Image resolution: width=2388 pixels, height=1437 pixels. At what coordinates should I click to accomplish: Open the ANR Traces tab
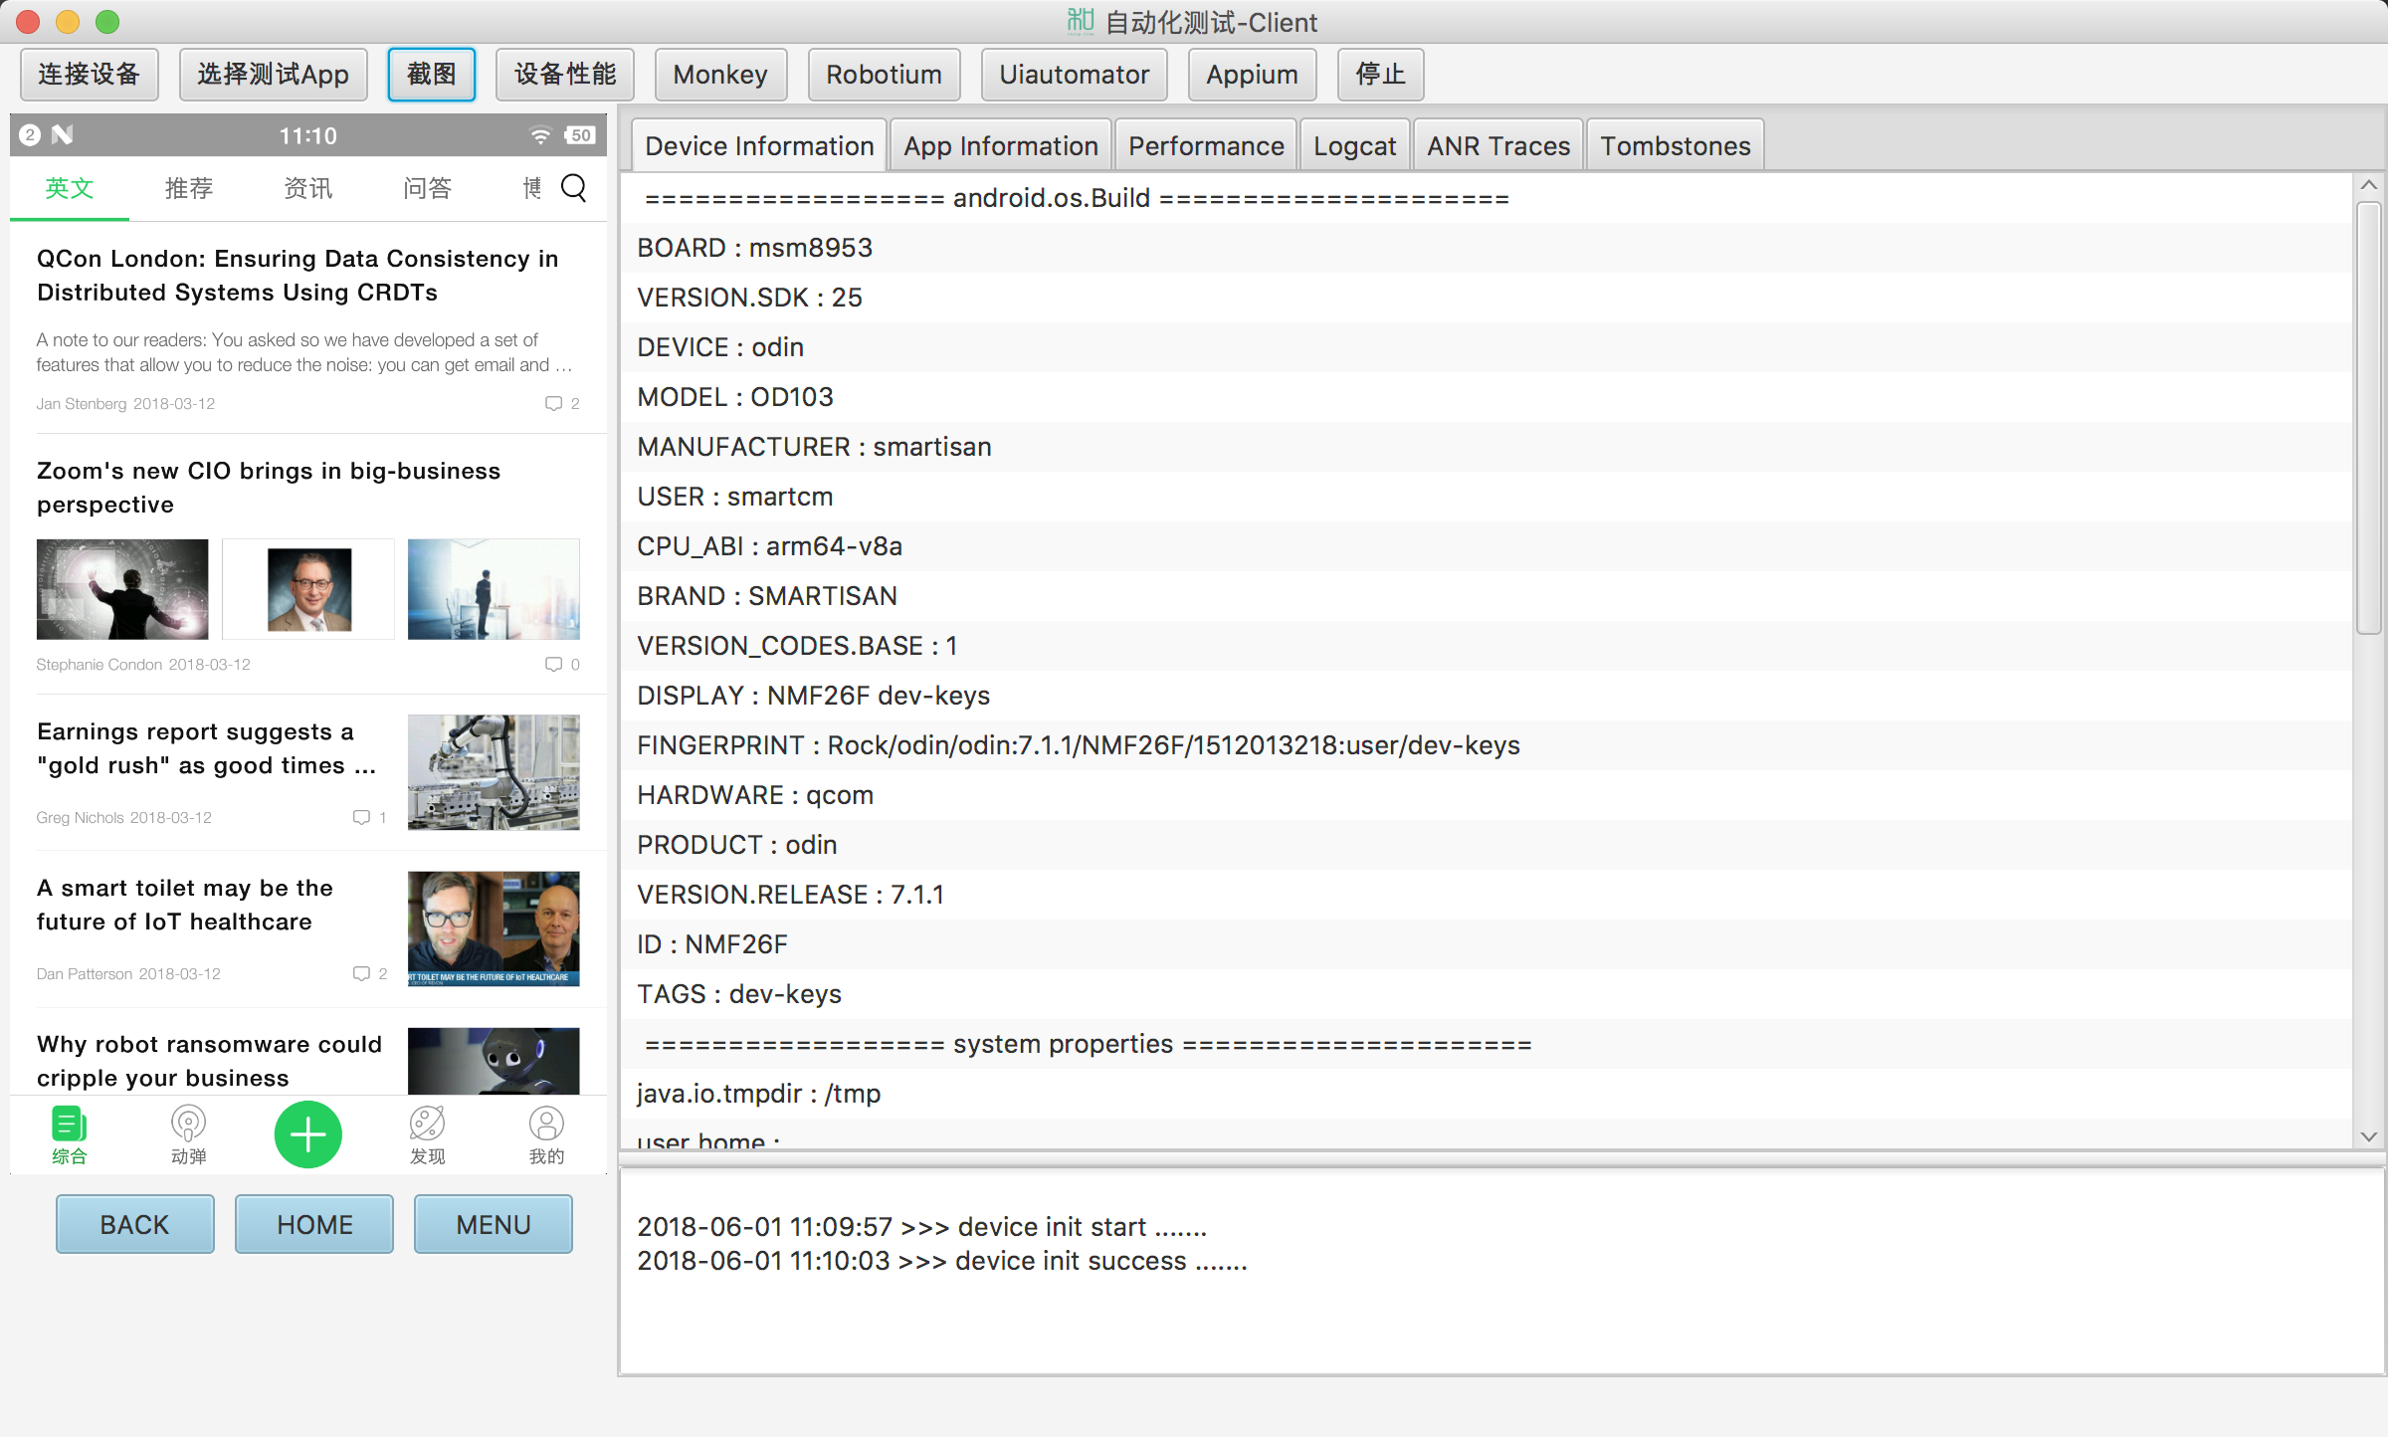point(1497,145)
